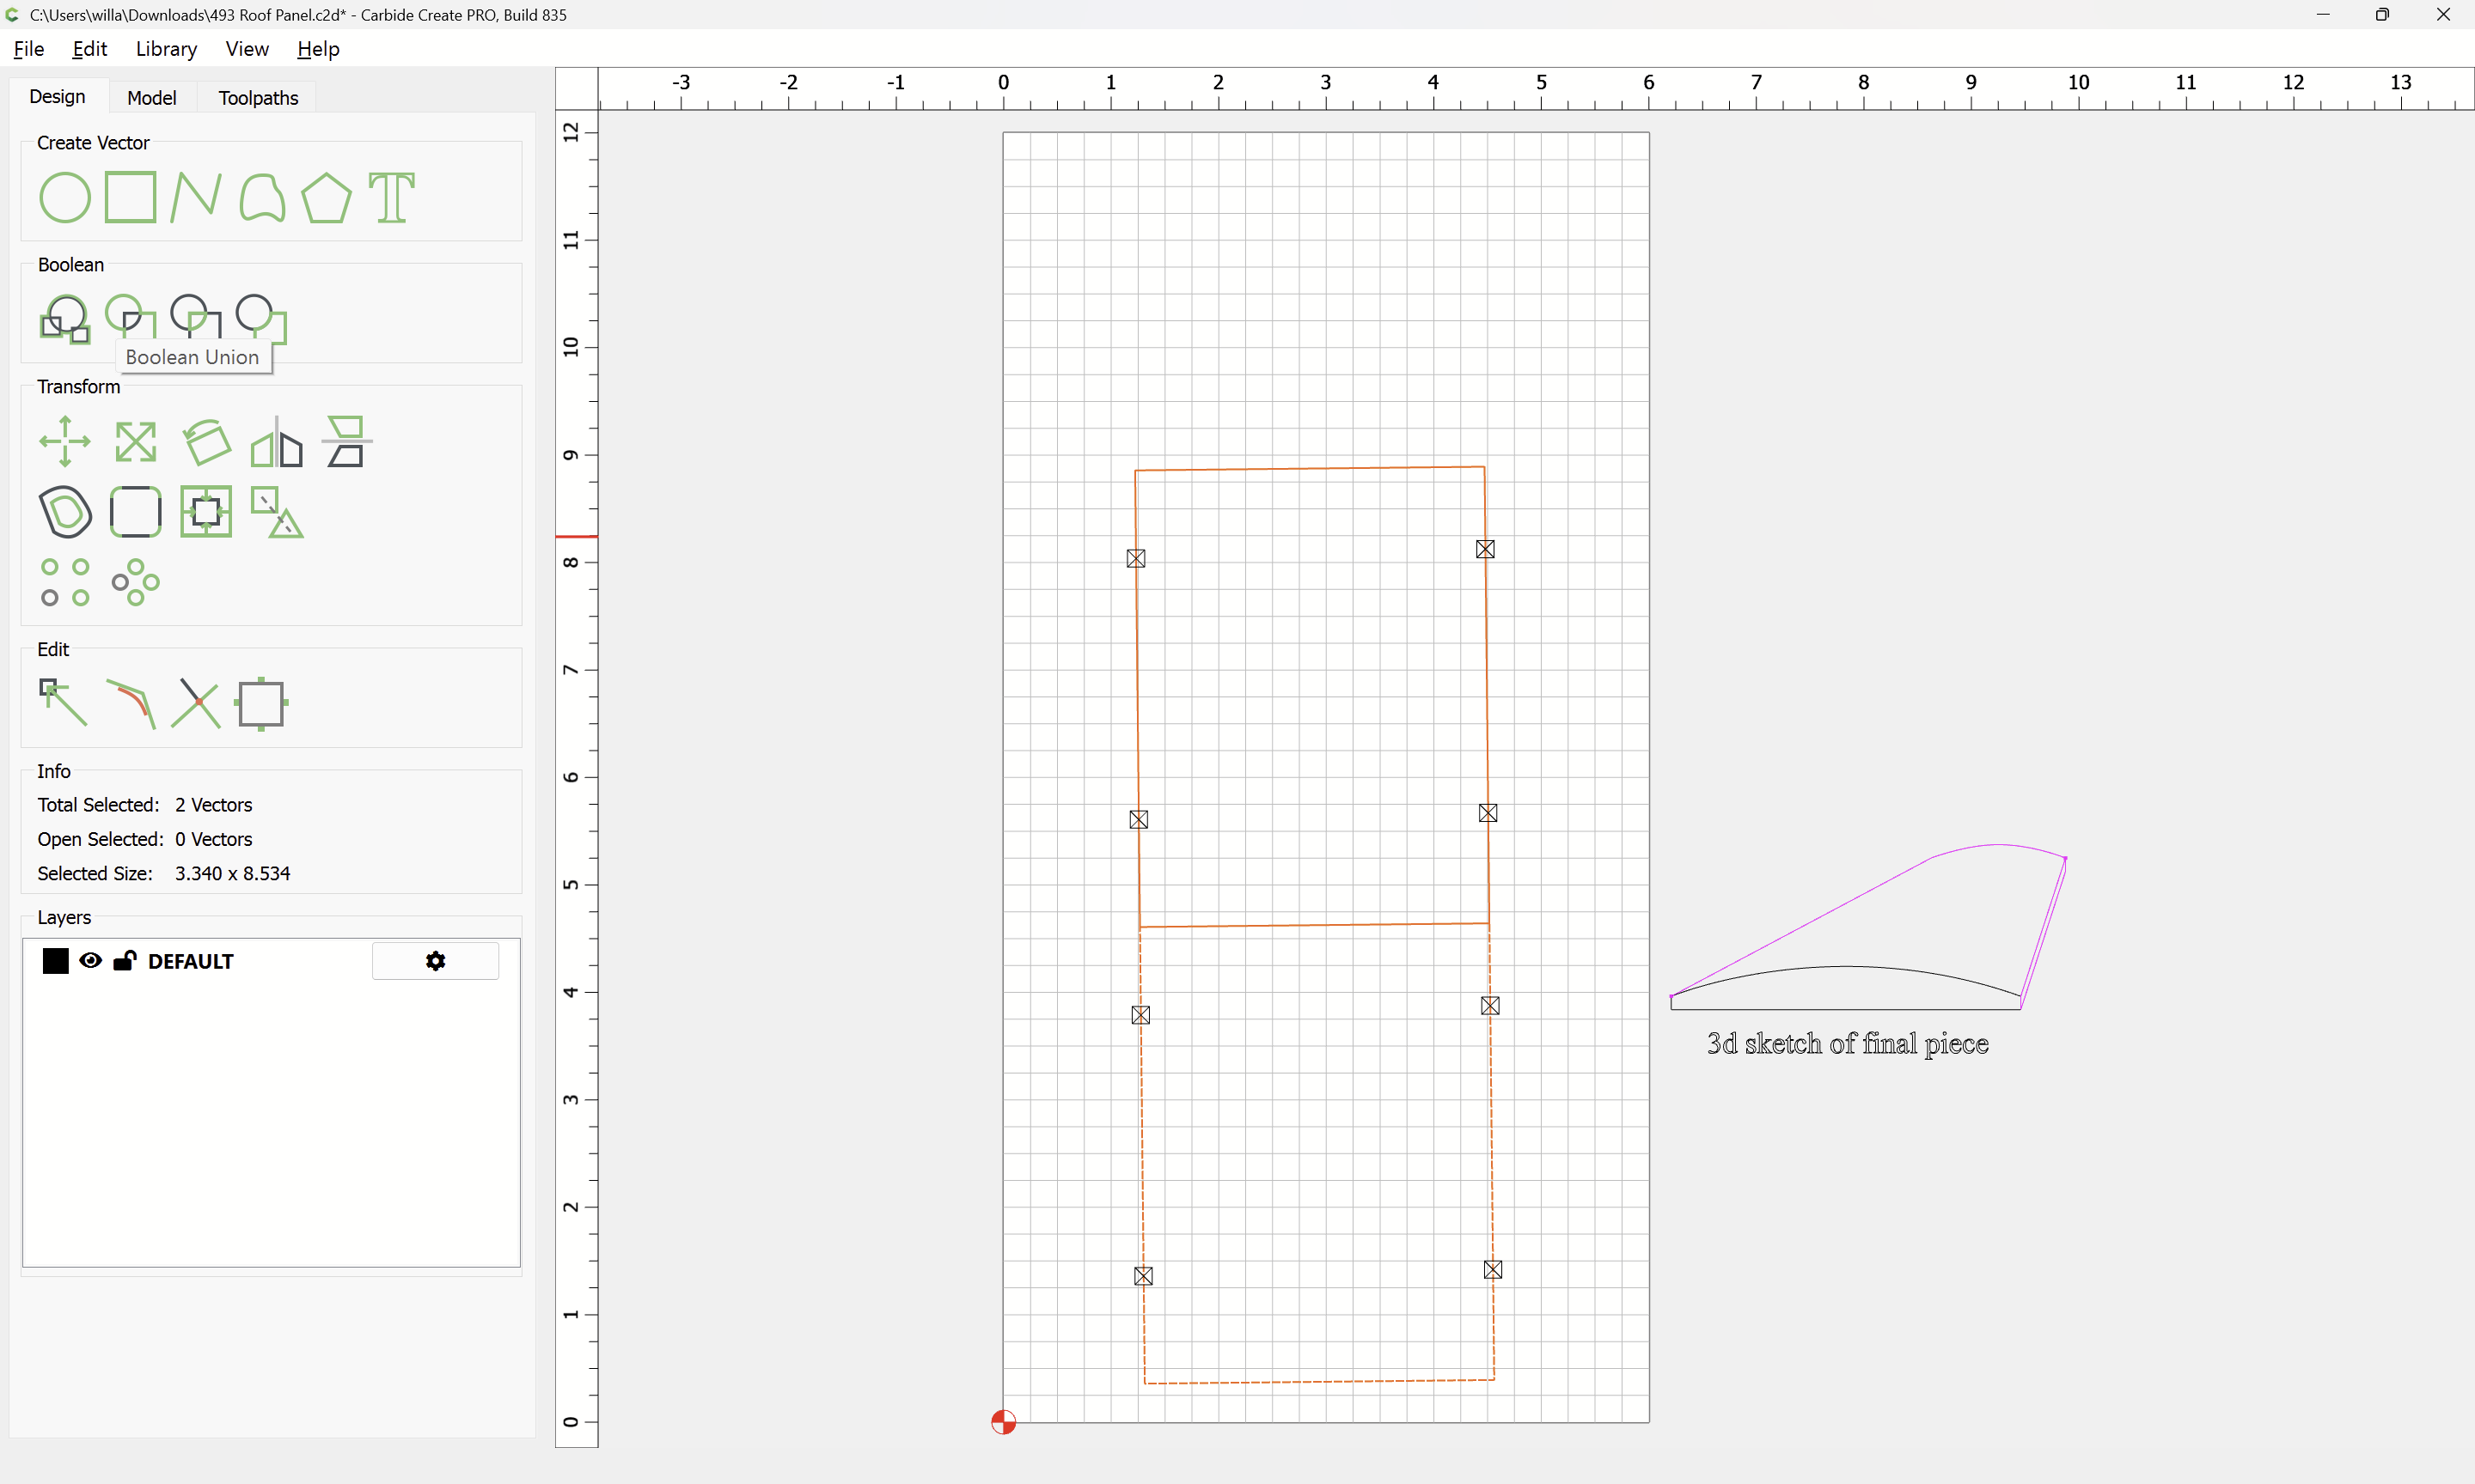Image resolution: width=2475 pixels, height=1484 pixels.
Task: Toggle the DEFAULT layer lock
Action: tap(124, 961)
